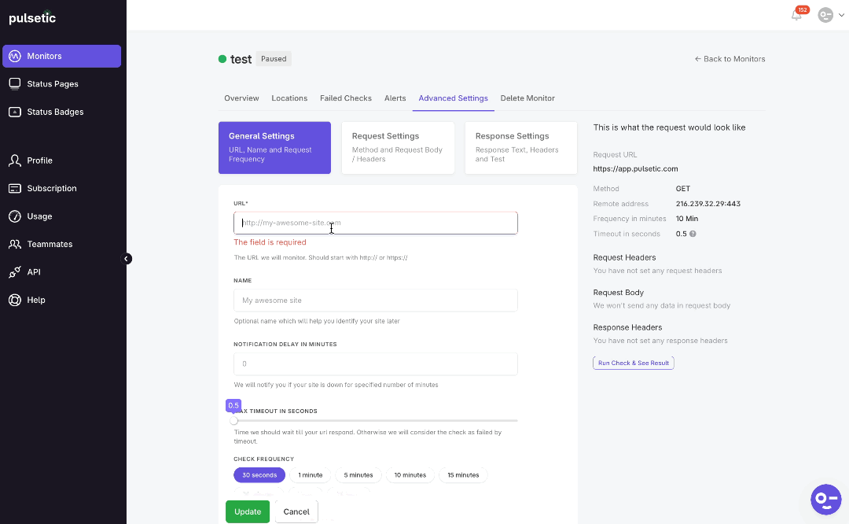The height and width of the screenshot is (524, 849).
Task: Select the General Settings card
Action: (274, 147)
